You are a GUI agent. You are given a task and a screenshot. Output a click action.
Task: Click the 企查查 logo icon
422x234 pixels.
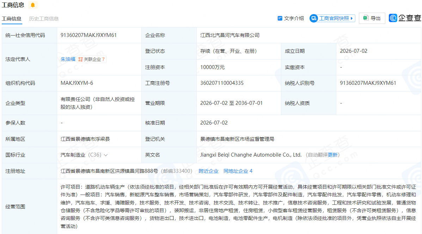[x=393, y=18]
